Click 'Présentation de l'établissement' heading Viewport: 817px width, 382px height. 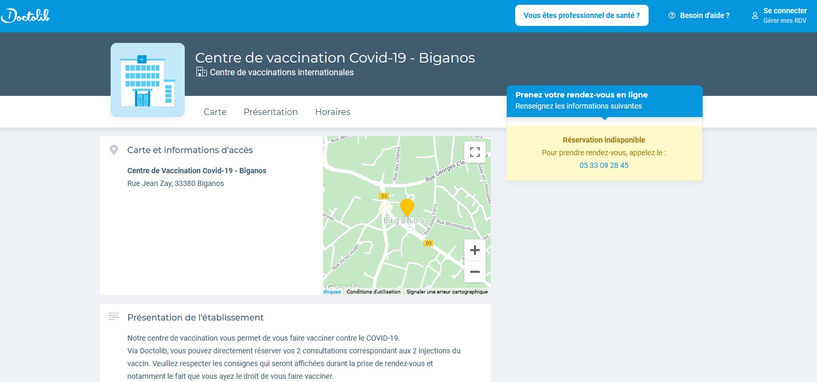tap(195, 317)
